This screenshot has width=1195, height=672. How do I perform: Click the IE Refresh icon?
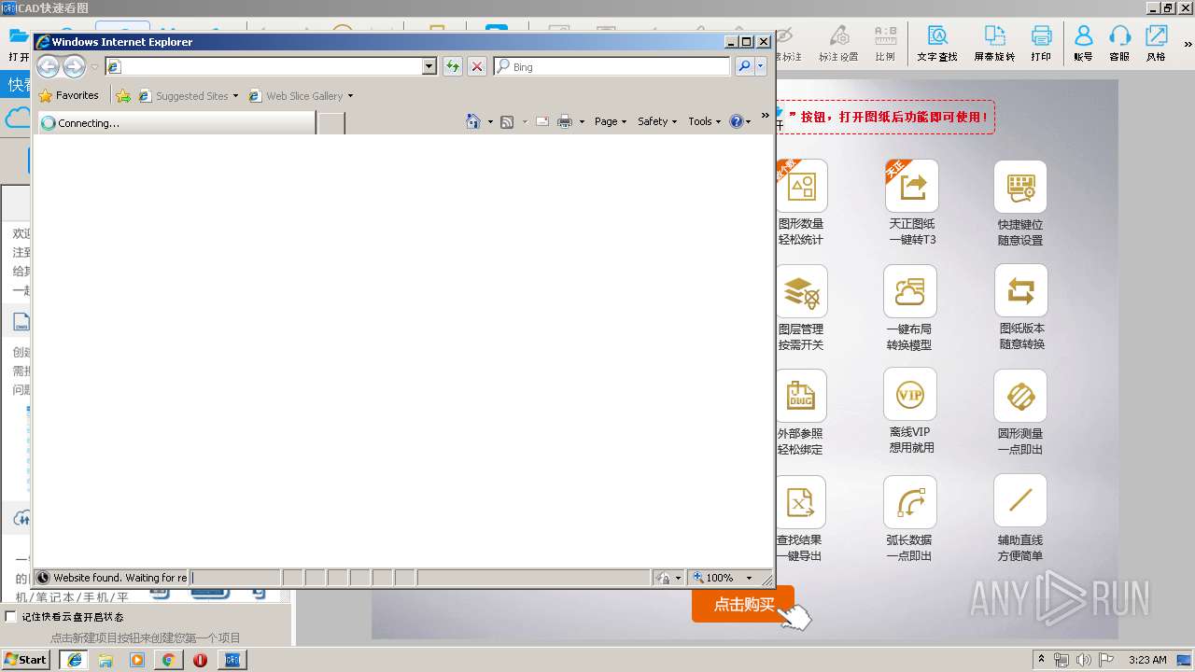pyautogui.click(x=453, y=66)
